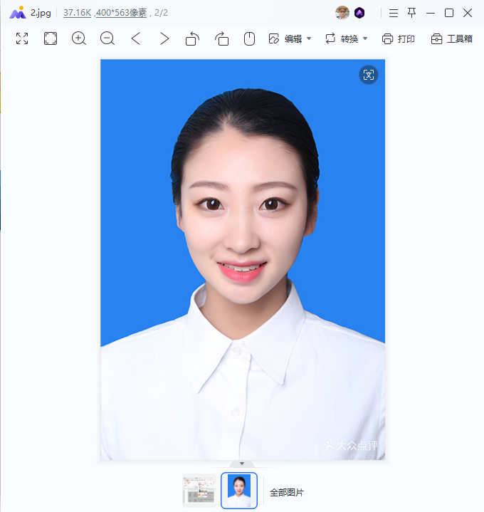
Task: Open the 工具箱 toolbox
Action: pos(452,39)
